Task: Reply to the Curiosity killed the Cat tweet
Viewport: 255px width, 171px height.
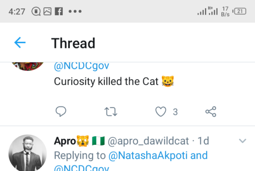Action: point(61,112)
